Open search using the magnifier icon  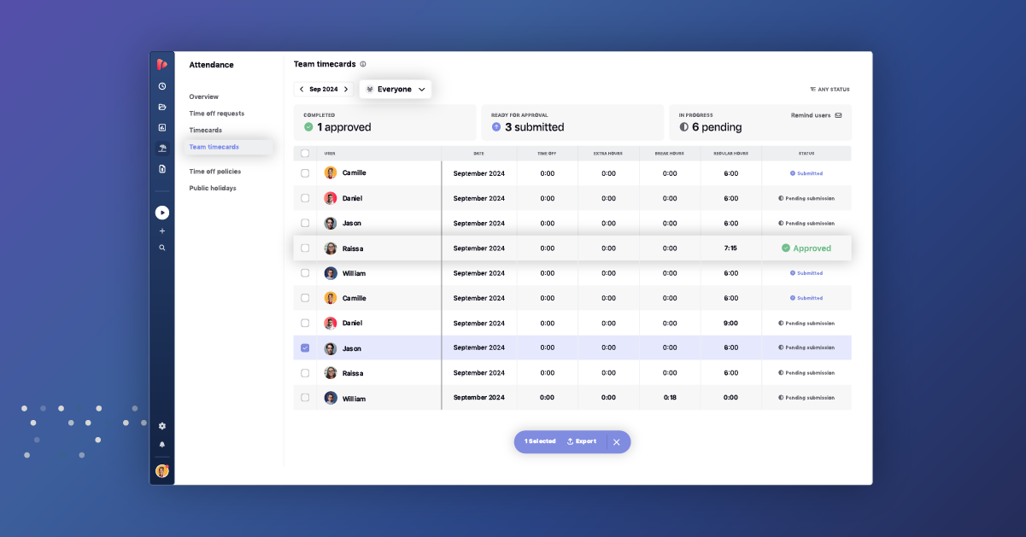tap(162, 248)
